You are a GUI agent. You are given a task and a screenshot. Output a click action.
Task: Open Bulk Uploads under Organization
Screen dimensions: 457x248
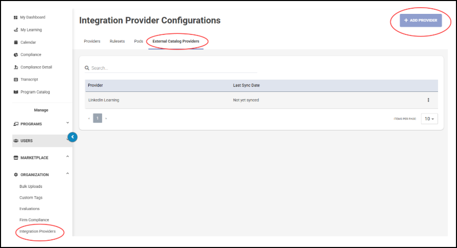(x=31, y=186)
